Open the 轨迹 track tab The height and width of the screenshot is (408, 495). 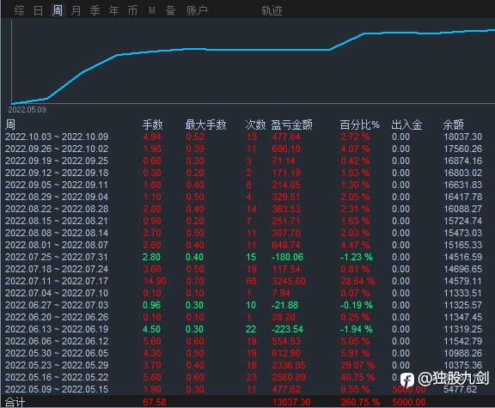(272, 10)
